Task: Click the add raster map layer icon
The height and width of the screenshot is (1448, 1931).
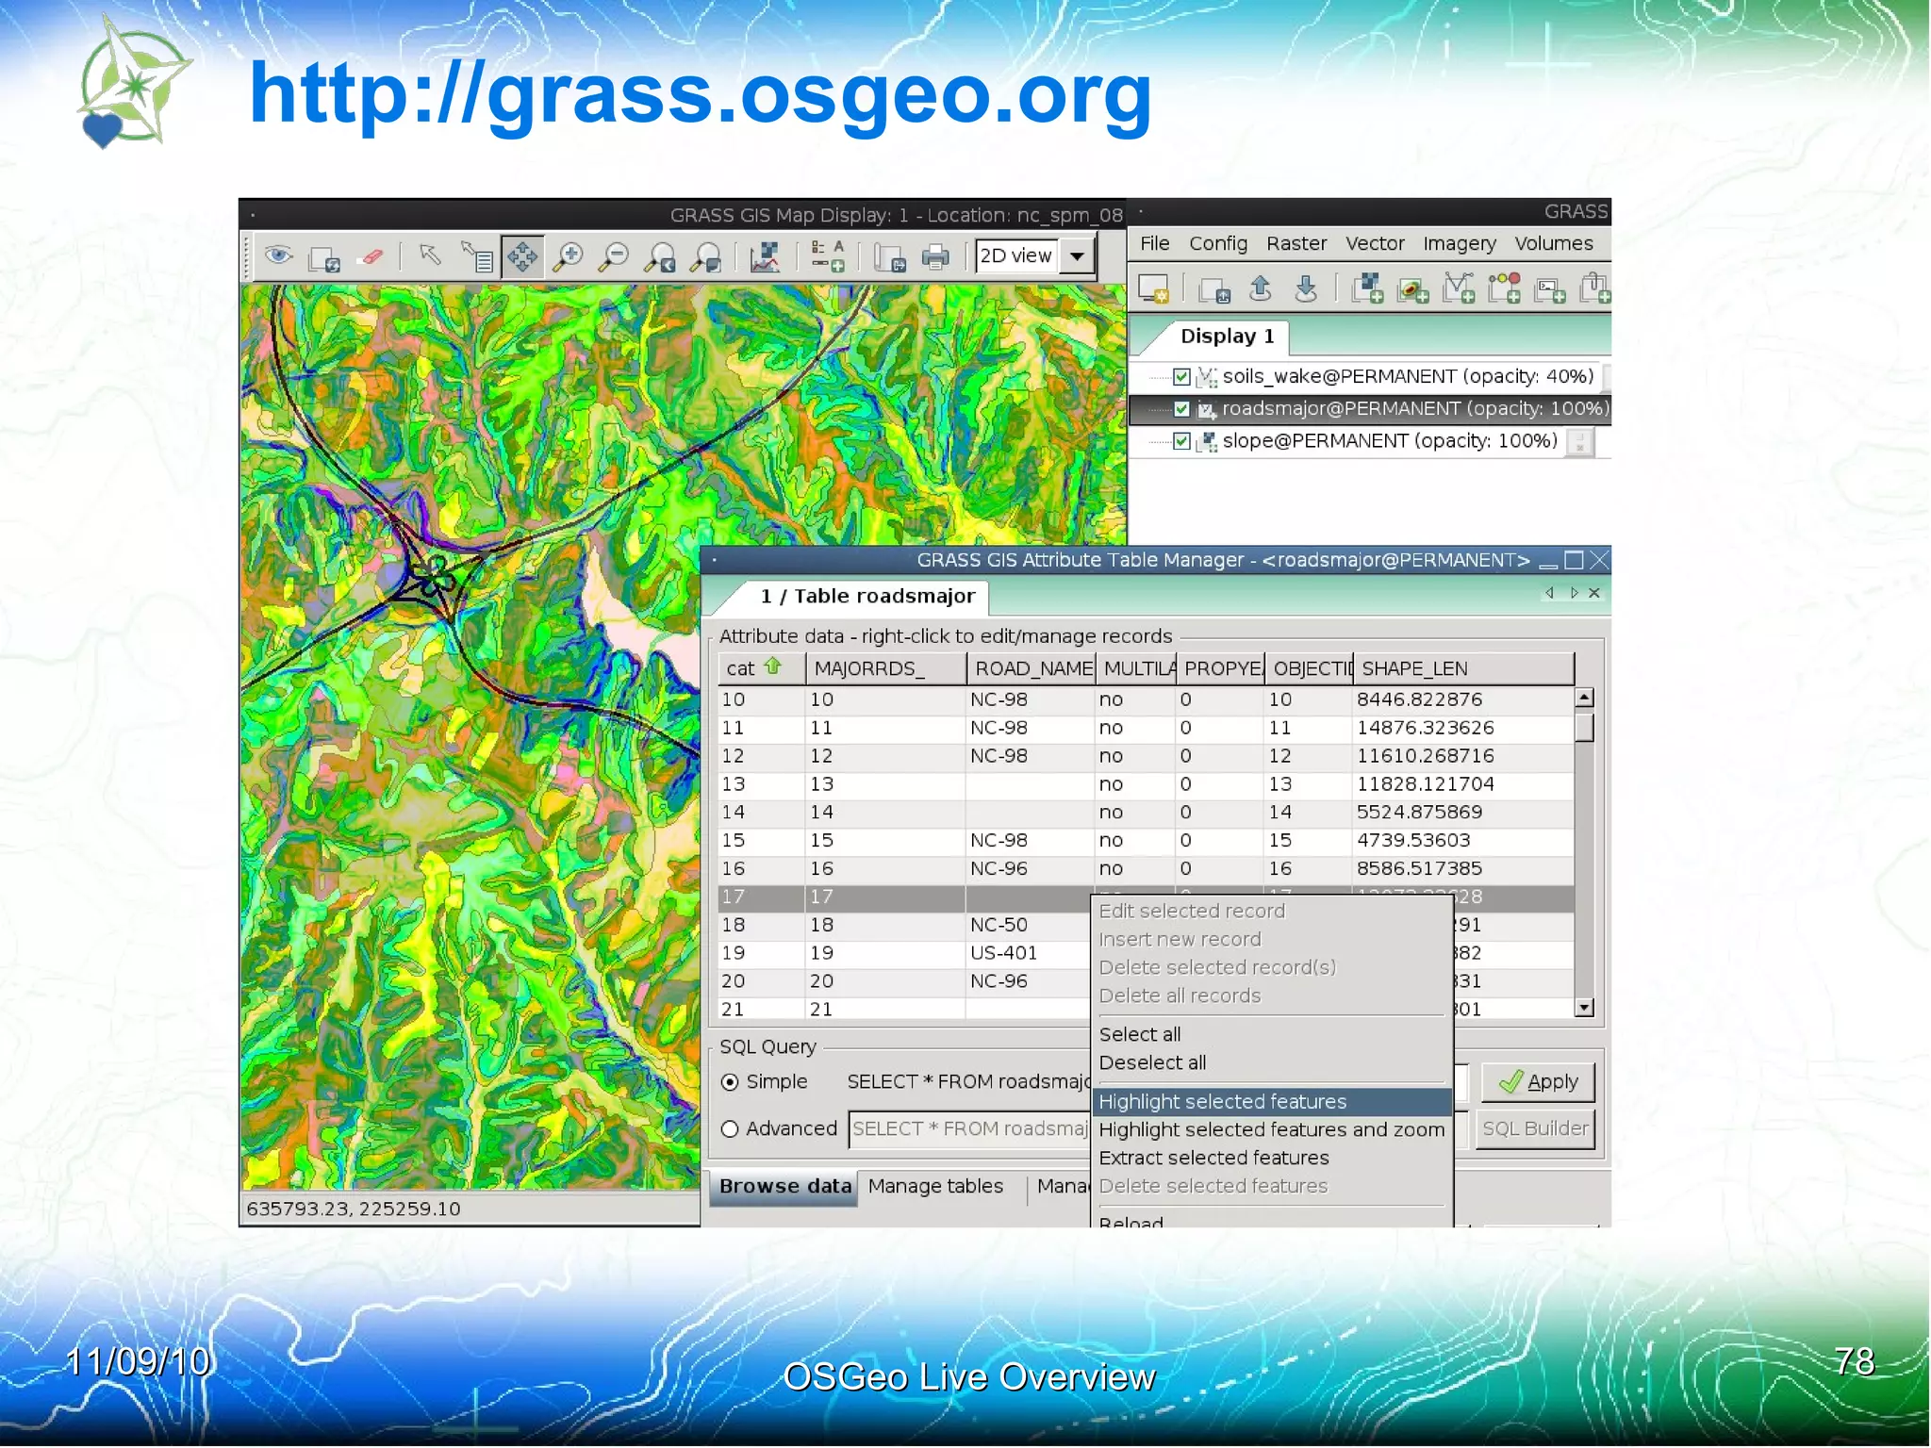Action: 1366,288
